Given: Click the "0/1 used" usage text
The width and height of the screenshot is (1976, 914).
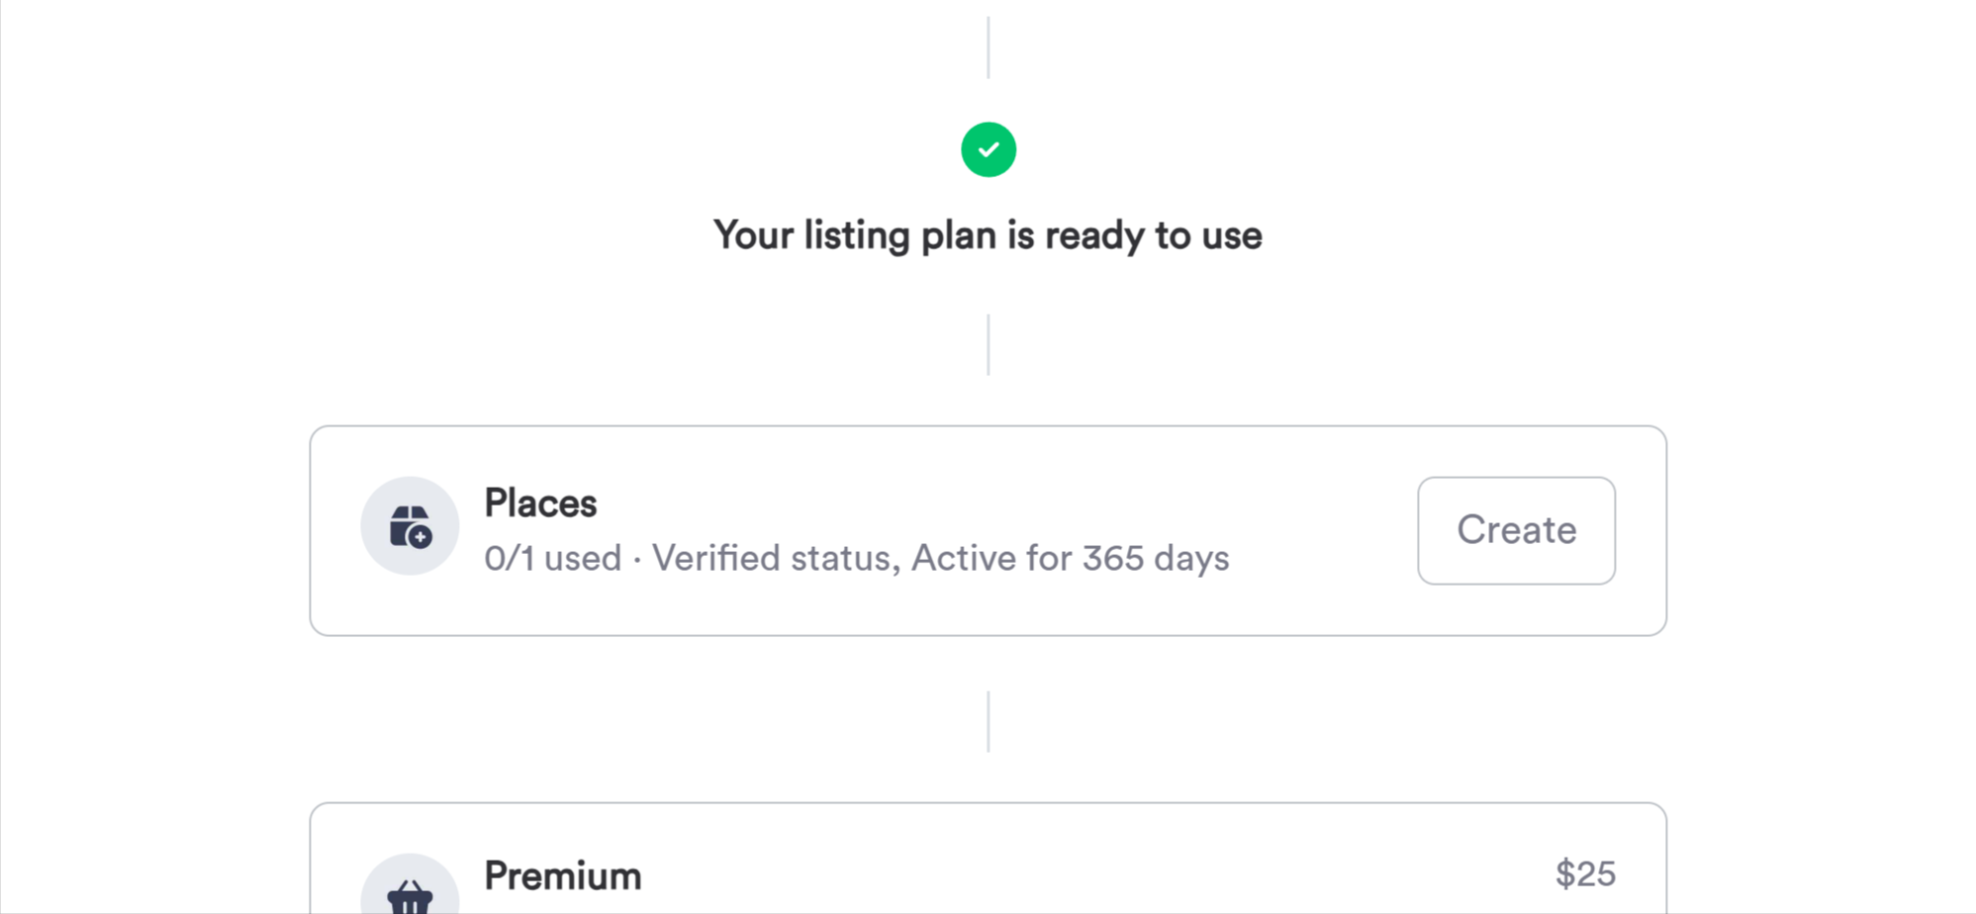Looking at the screenshot, I should click(x=552, y=559).
